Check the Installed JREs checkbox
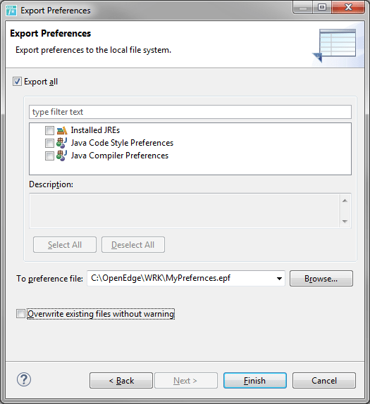Viewport: 370px width, 404px height. coord(49,130)
